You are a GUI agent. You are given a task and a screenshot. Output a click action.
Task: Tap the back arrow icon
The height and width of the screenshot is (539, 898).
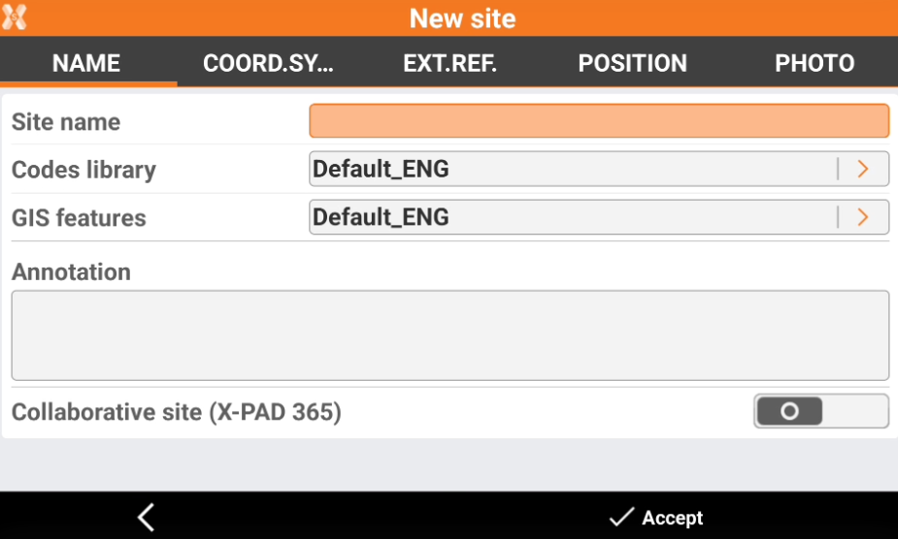(146, 518)
